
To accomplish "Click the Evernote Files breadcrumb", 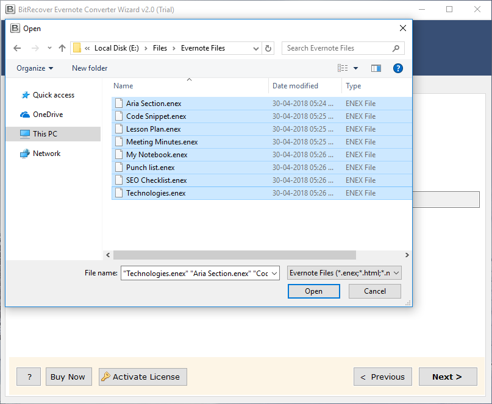I will click(x=203, y=48).
